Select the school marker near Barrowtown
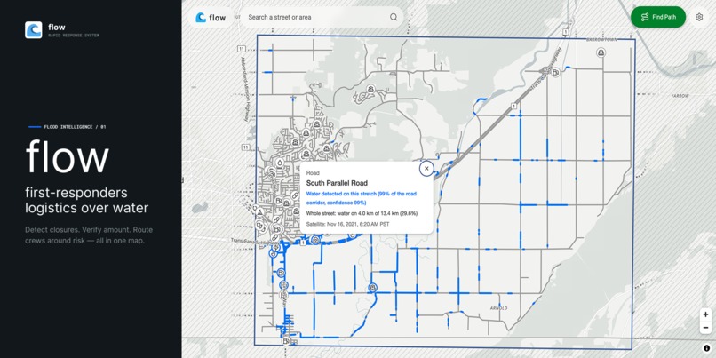The image size is (716, 358). (601, 52)
